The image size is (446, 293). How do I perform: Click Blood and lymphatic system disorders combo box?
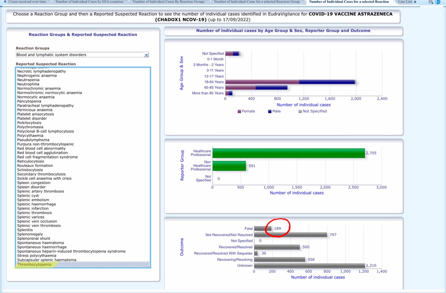pos(80,55)
